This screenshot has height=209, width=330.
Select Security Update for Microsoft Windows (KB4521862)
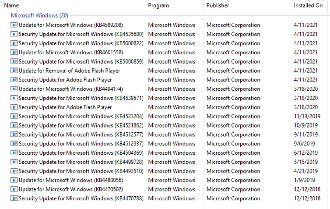coord(81,125)
